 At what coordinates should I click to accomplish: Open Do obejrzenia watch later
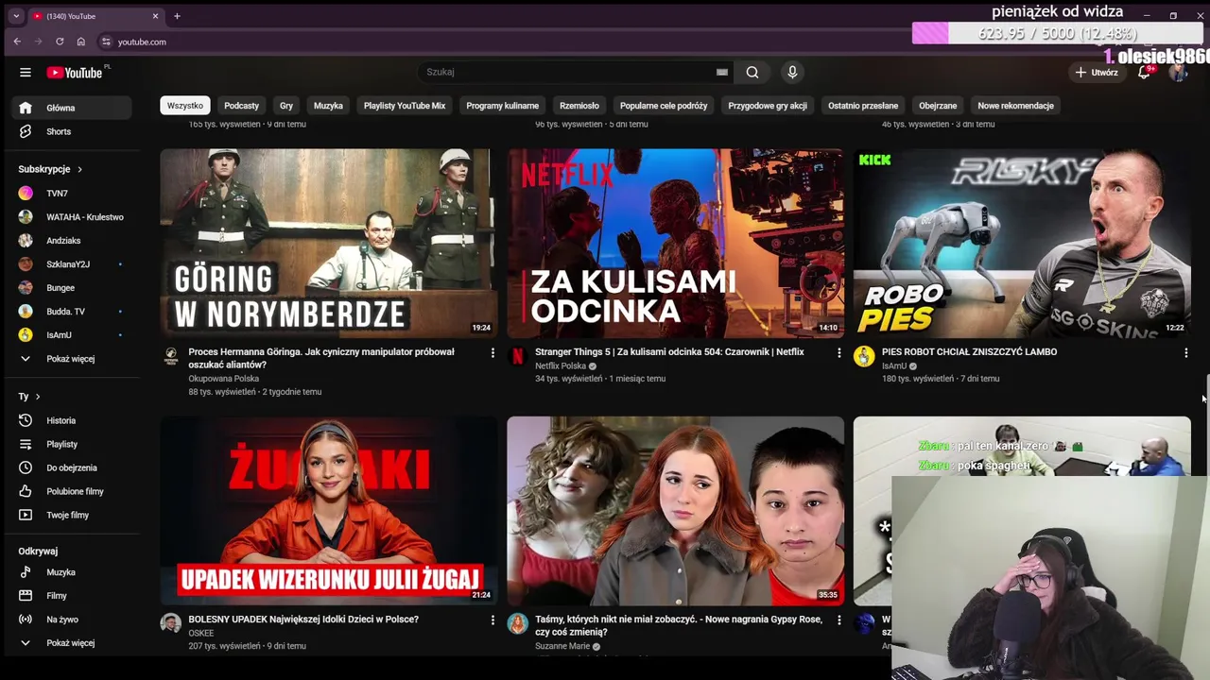tap(71, 467)
